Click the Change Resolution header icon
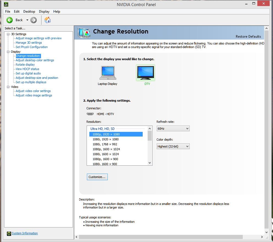 [84, 33]
